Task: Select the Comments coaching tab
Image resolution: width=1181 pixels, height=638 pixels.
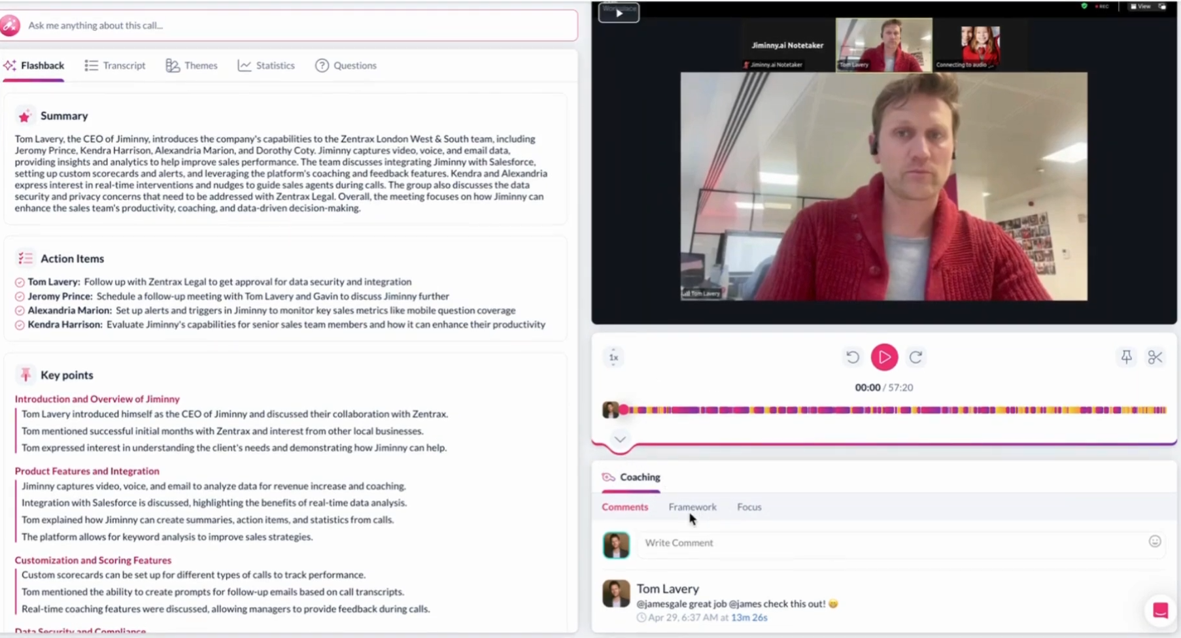Action: tap(625, 507)
